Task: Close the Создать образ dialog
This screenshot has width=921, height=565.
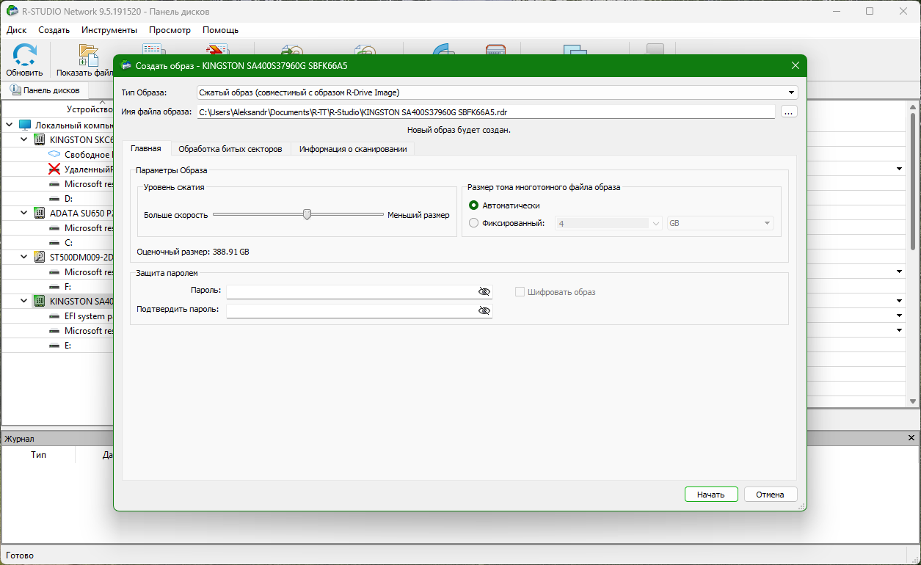Action: tap(795, 65)
